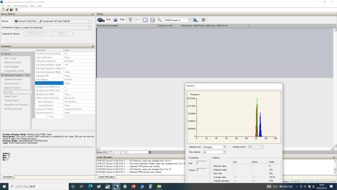This screenshot has height=190, width=337.
Task: Click the Save file toolbar icon
Action: pyautogui.click(x=11, y=10)
